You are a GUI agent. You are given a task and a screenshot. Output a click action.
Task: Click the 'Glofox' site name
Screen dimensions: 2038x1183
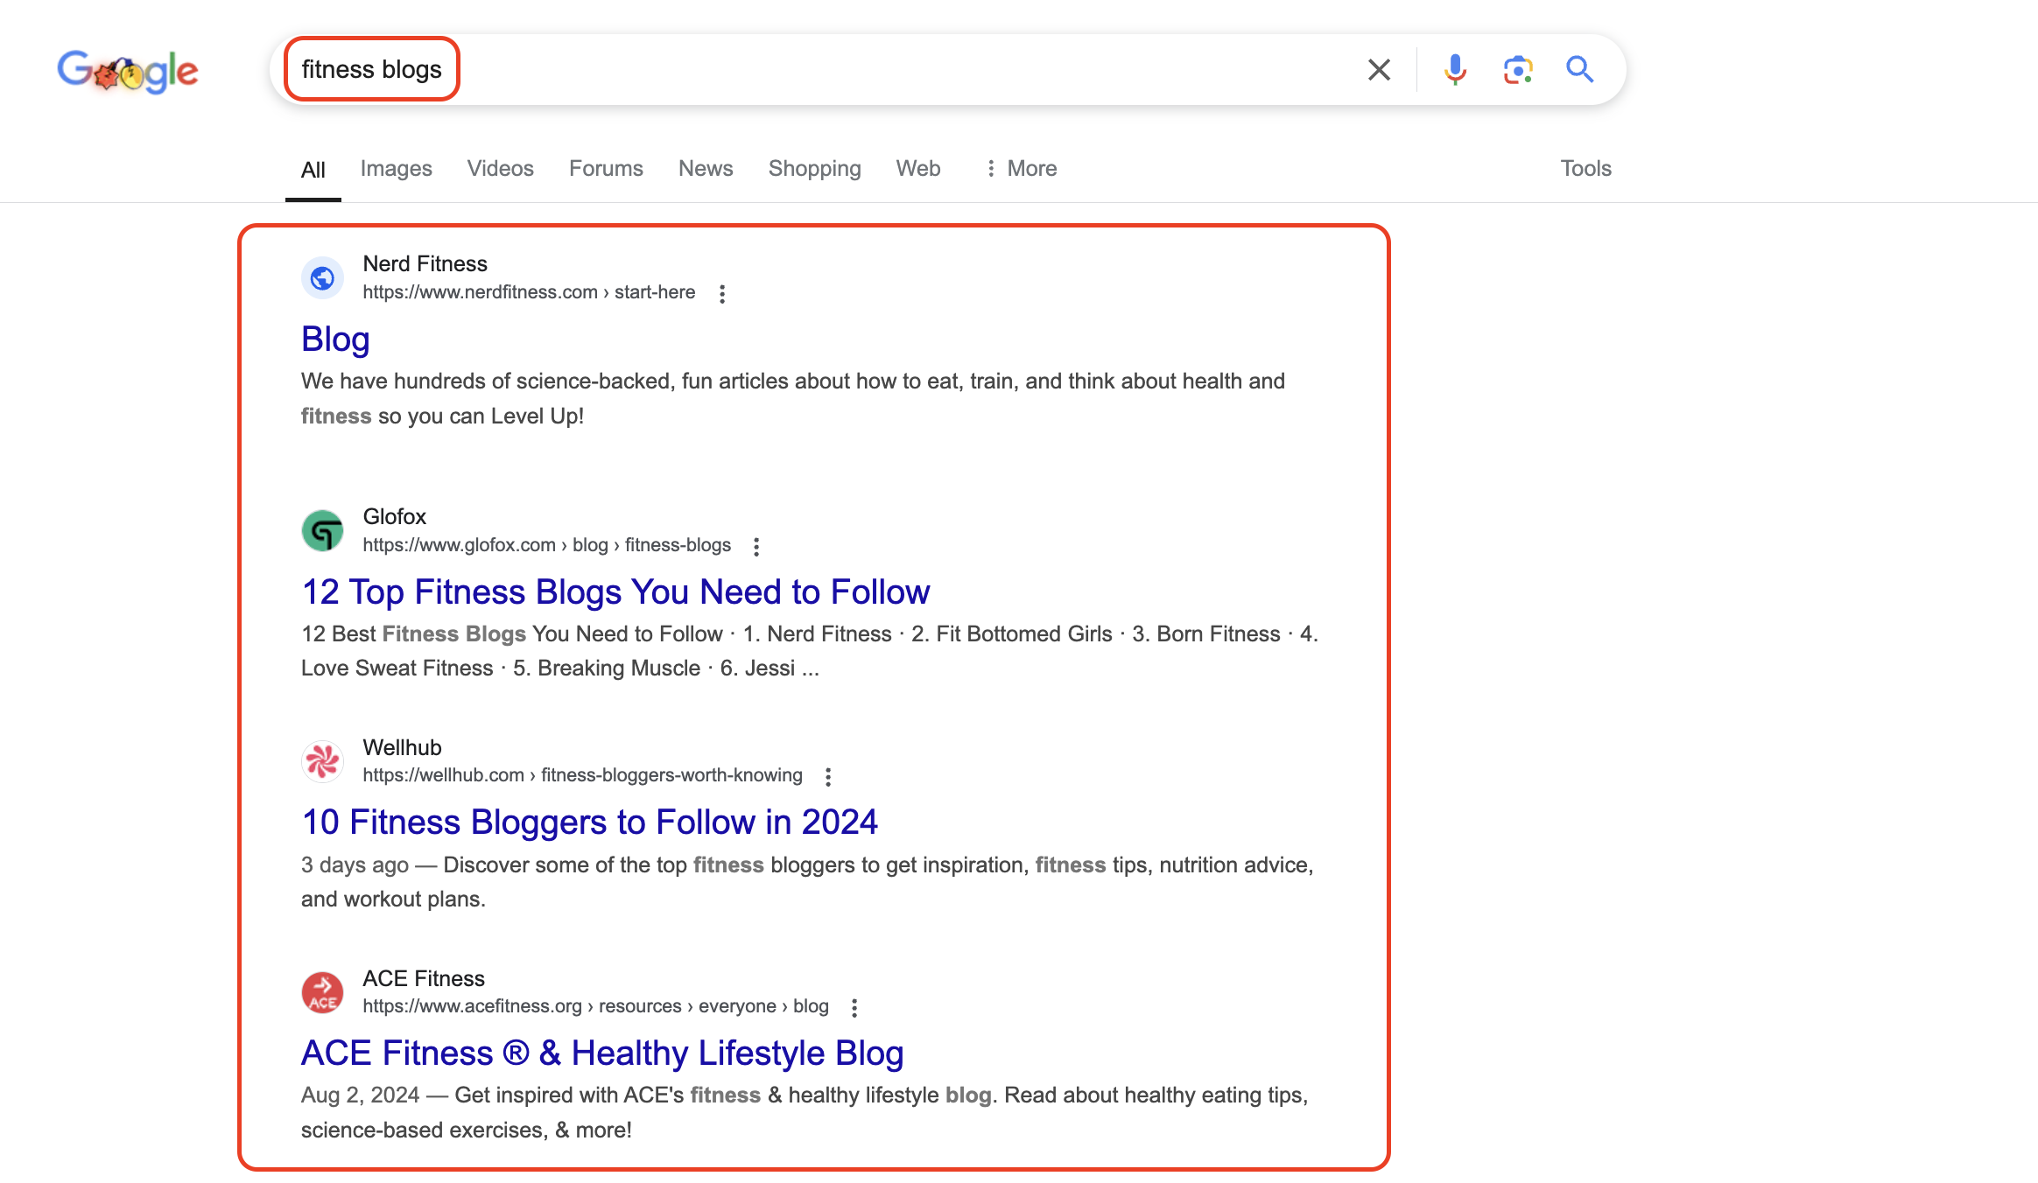(394, 516)
